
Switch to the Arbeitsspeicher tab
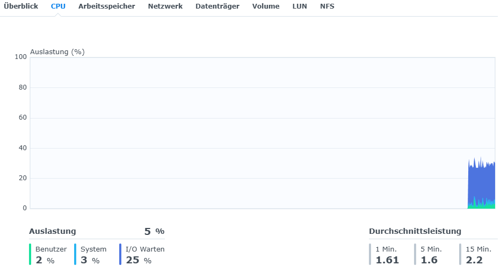[x=106, y=6]
